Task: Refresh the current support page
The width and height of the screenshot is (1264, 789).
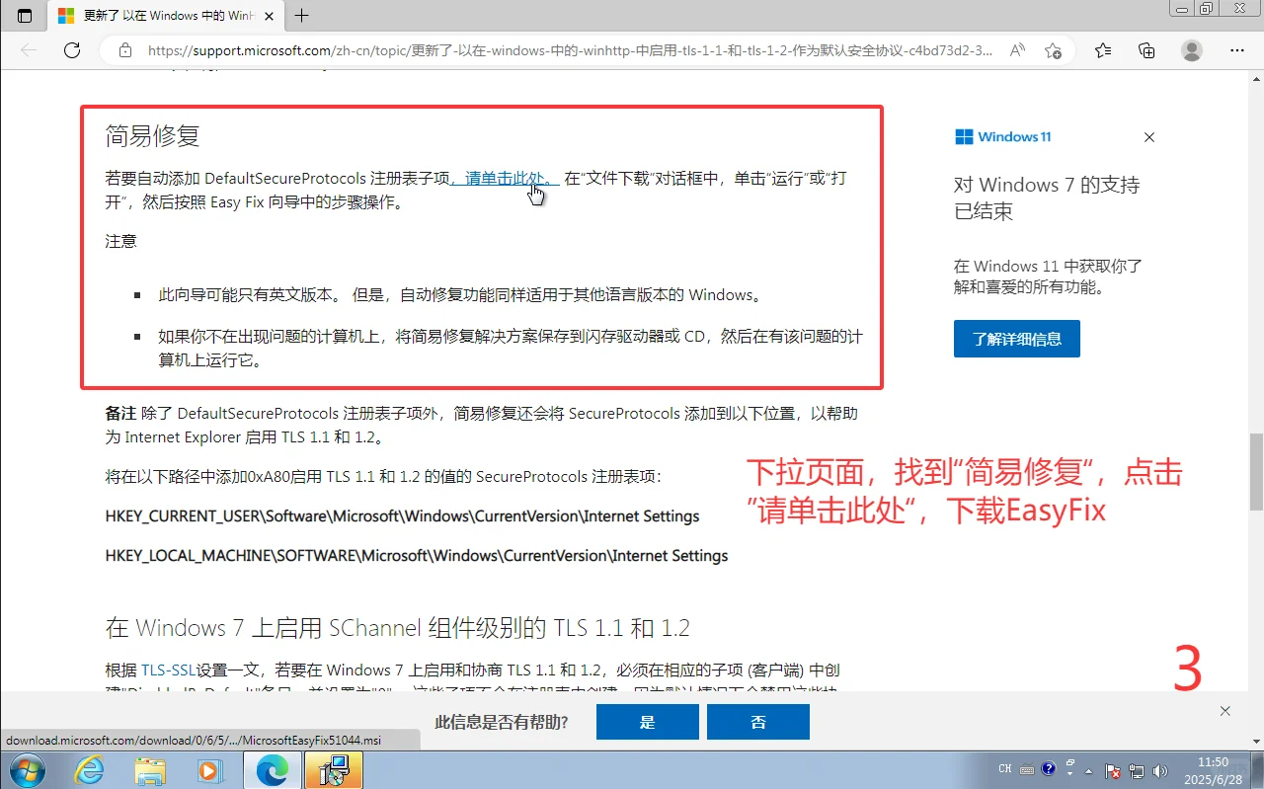Action: coord(72,49)
